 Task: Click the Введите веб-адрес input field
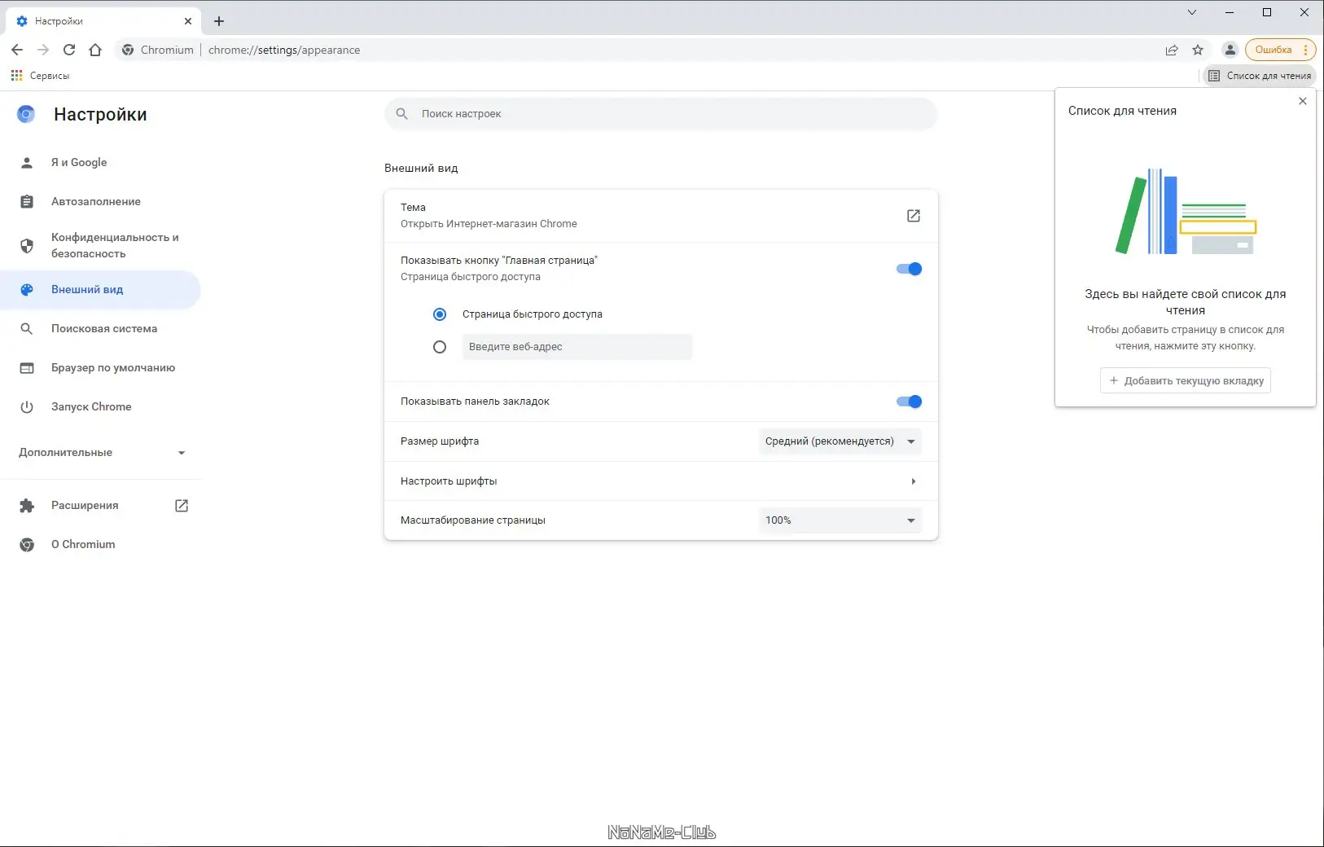[x=577, y=347]
